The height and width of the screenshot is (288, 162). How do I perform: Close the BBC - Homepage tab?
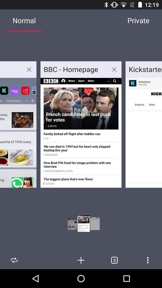click(114, 70)
